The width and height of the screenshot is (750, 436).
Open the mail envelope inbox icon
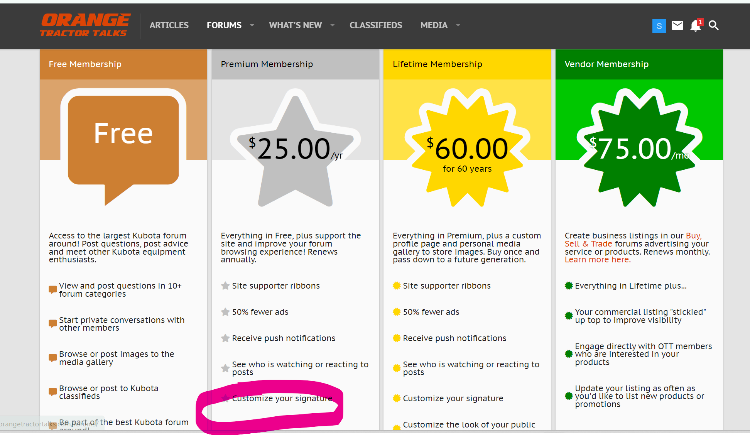point(677,25)
